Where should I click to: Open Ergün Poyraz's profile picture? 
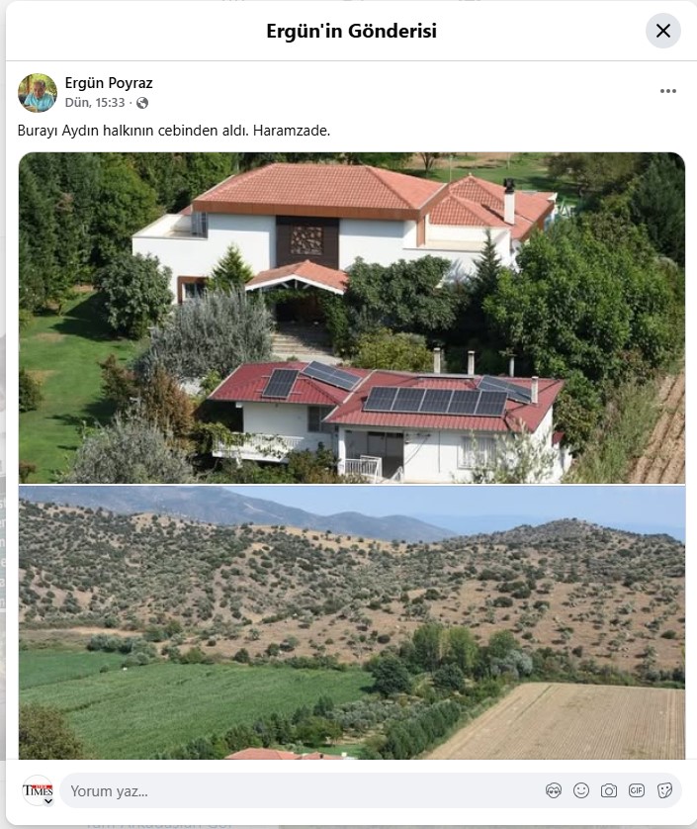coord(38,93)
